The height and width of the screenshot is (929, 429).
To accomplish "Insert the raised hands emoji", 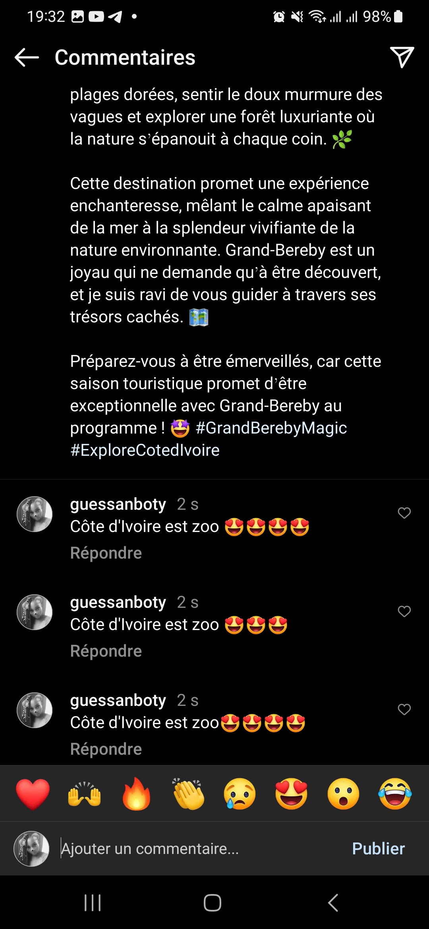I will pyautogui.click(x=85, y=794).
